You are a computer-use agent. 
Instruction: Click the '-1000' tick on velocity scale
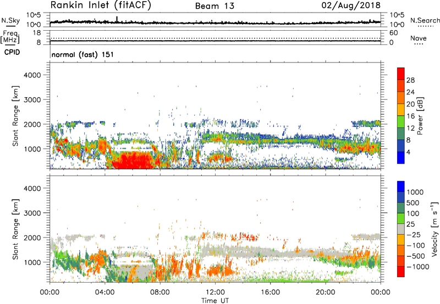(x=417, y=267)
